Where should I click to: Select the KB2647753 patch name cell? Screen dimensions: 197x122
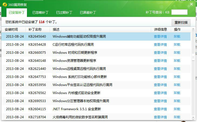pyautogui.click(x=37, y=77)
